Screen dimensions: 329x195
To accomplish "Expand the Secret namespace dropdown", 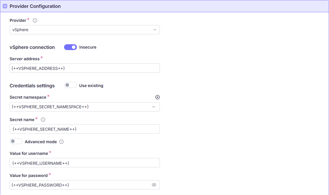I will click(x=84, y=107).
